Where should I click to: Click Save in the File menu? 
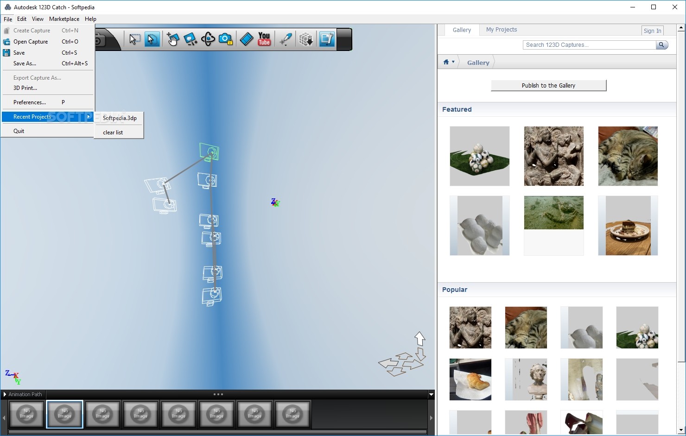(48, 53)
